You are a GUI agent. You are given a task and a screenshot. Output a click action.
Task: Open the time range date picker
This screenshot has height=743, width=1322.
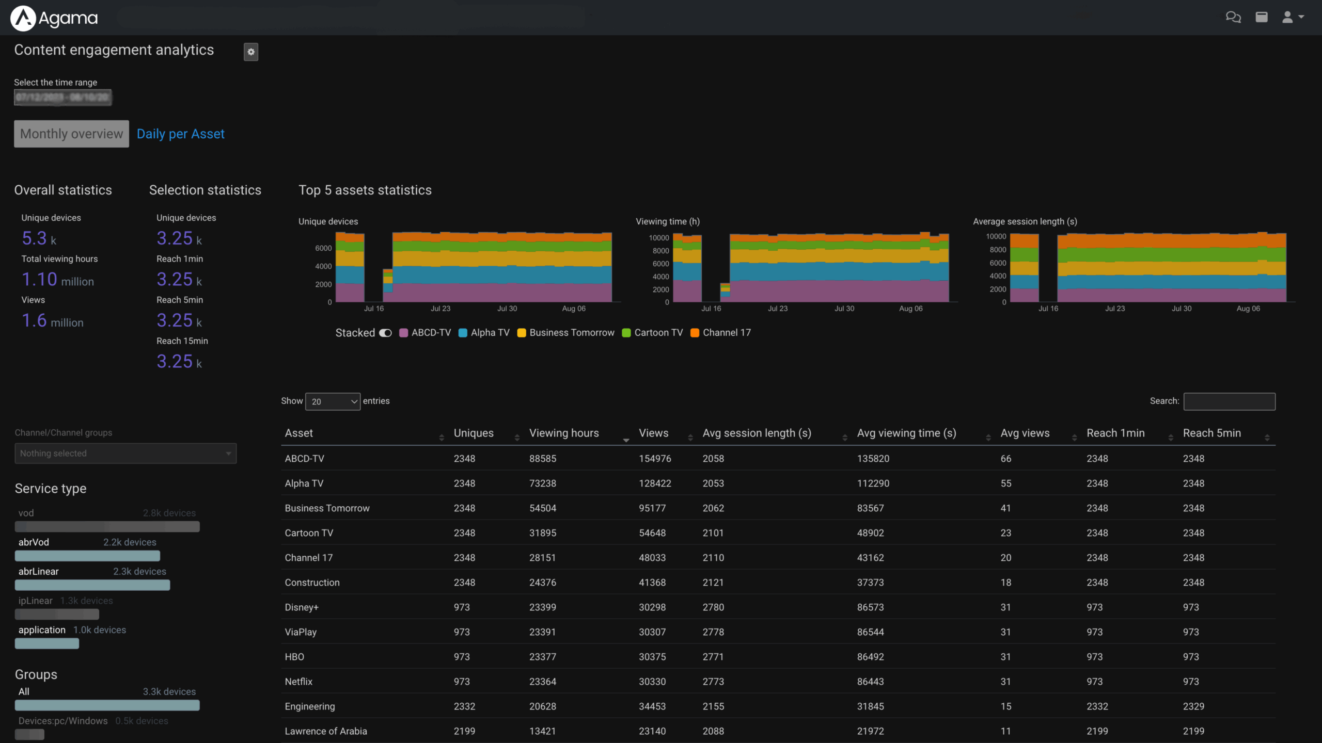(x=62, y=97)
